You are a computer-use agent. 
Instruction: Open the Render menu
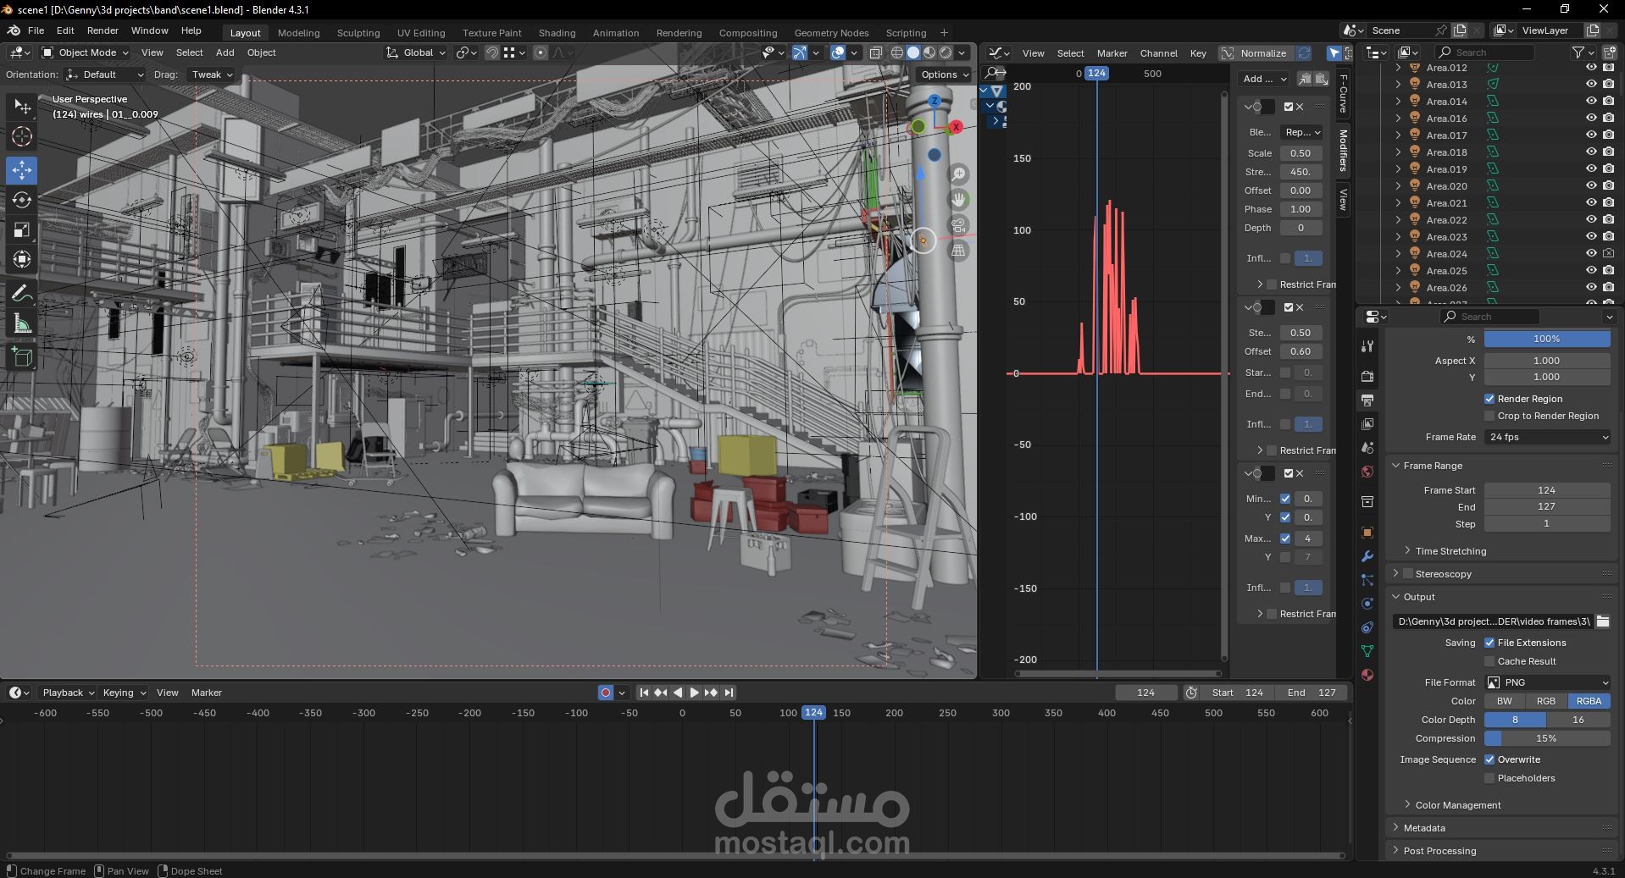pyautogui.click(x=103, y=30)
